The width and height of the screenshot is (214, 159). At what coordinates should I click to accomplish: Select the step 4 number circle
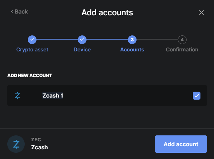pyautogui.click(x=182, y=39)
